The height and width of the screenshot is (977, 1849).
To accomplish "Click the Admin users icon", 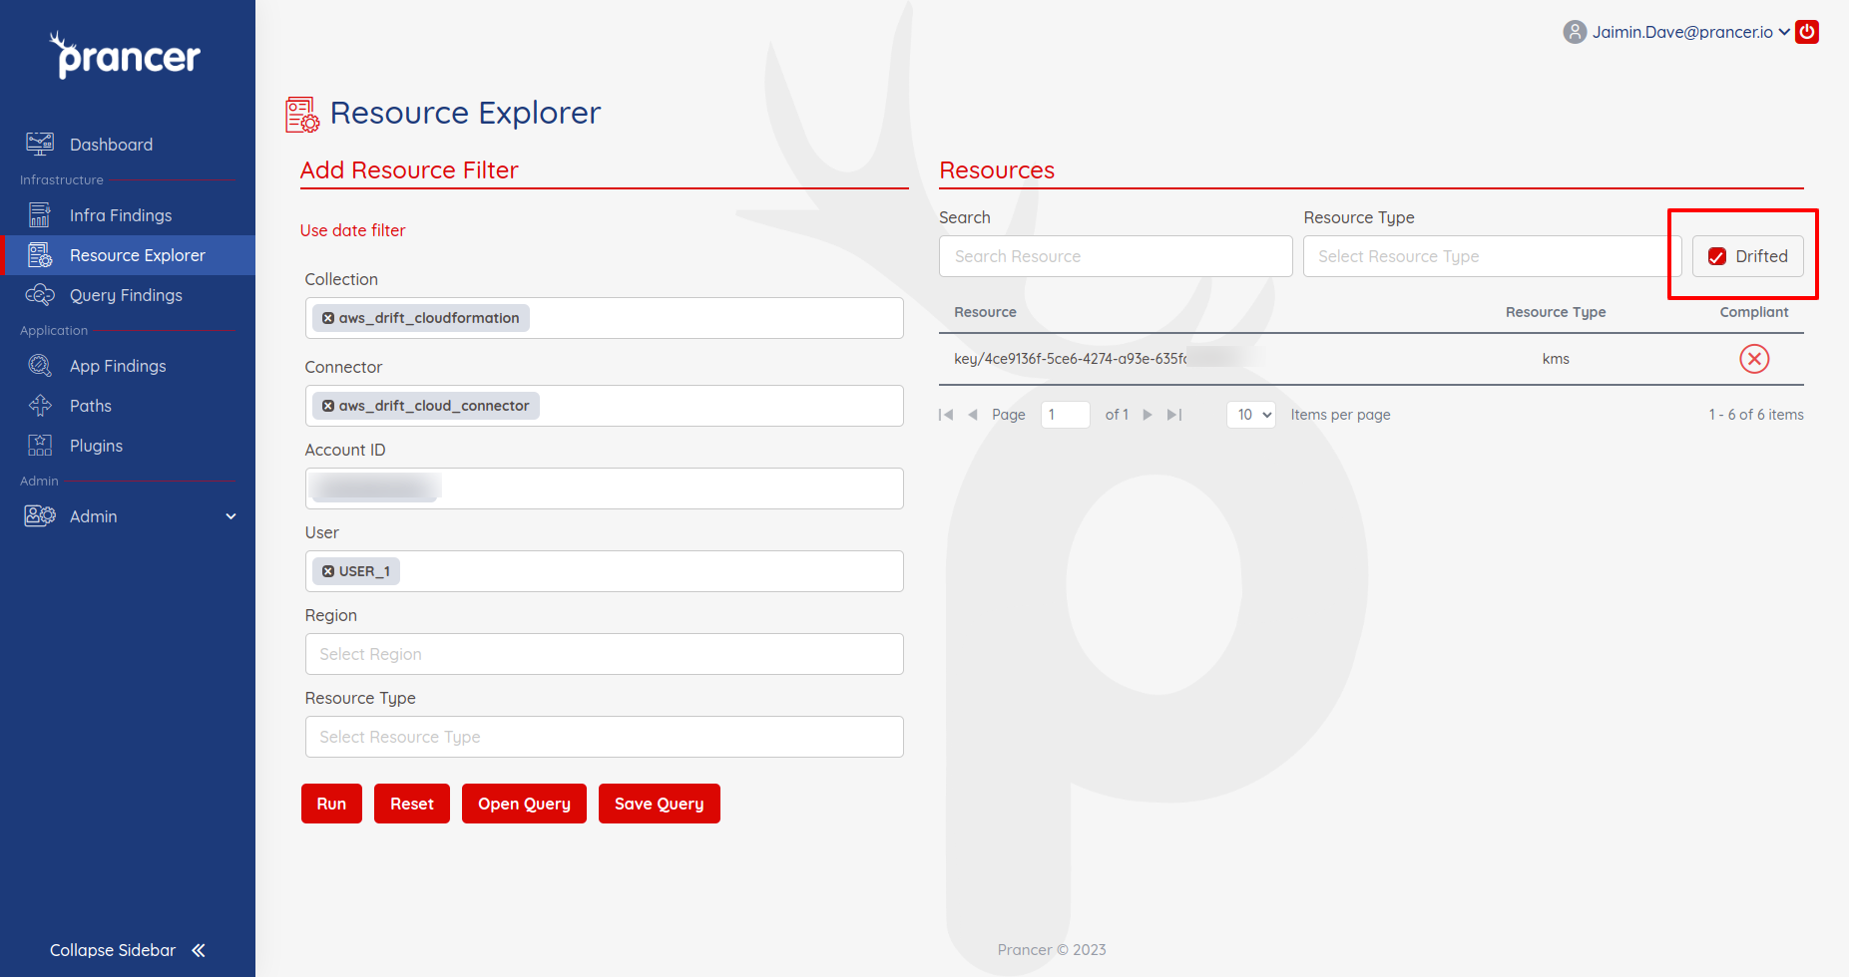I will pos(40,516).
